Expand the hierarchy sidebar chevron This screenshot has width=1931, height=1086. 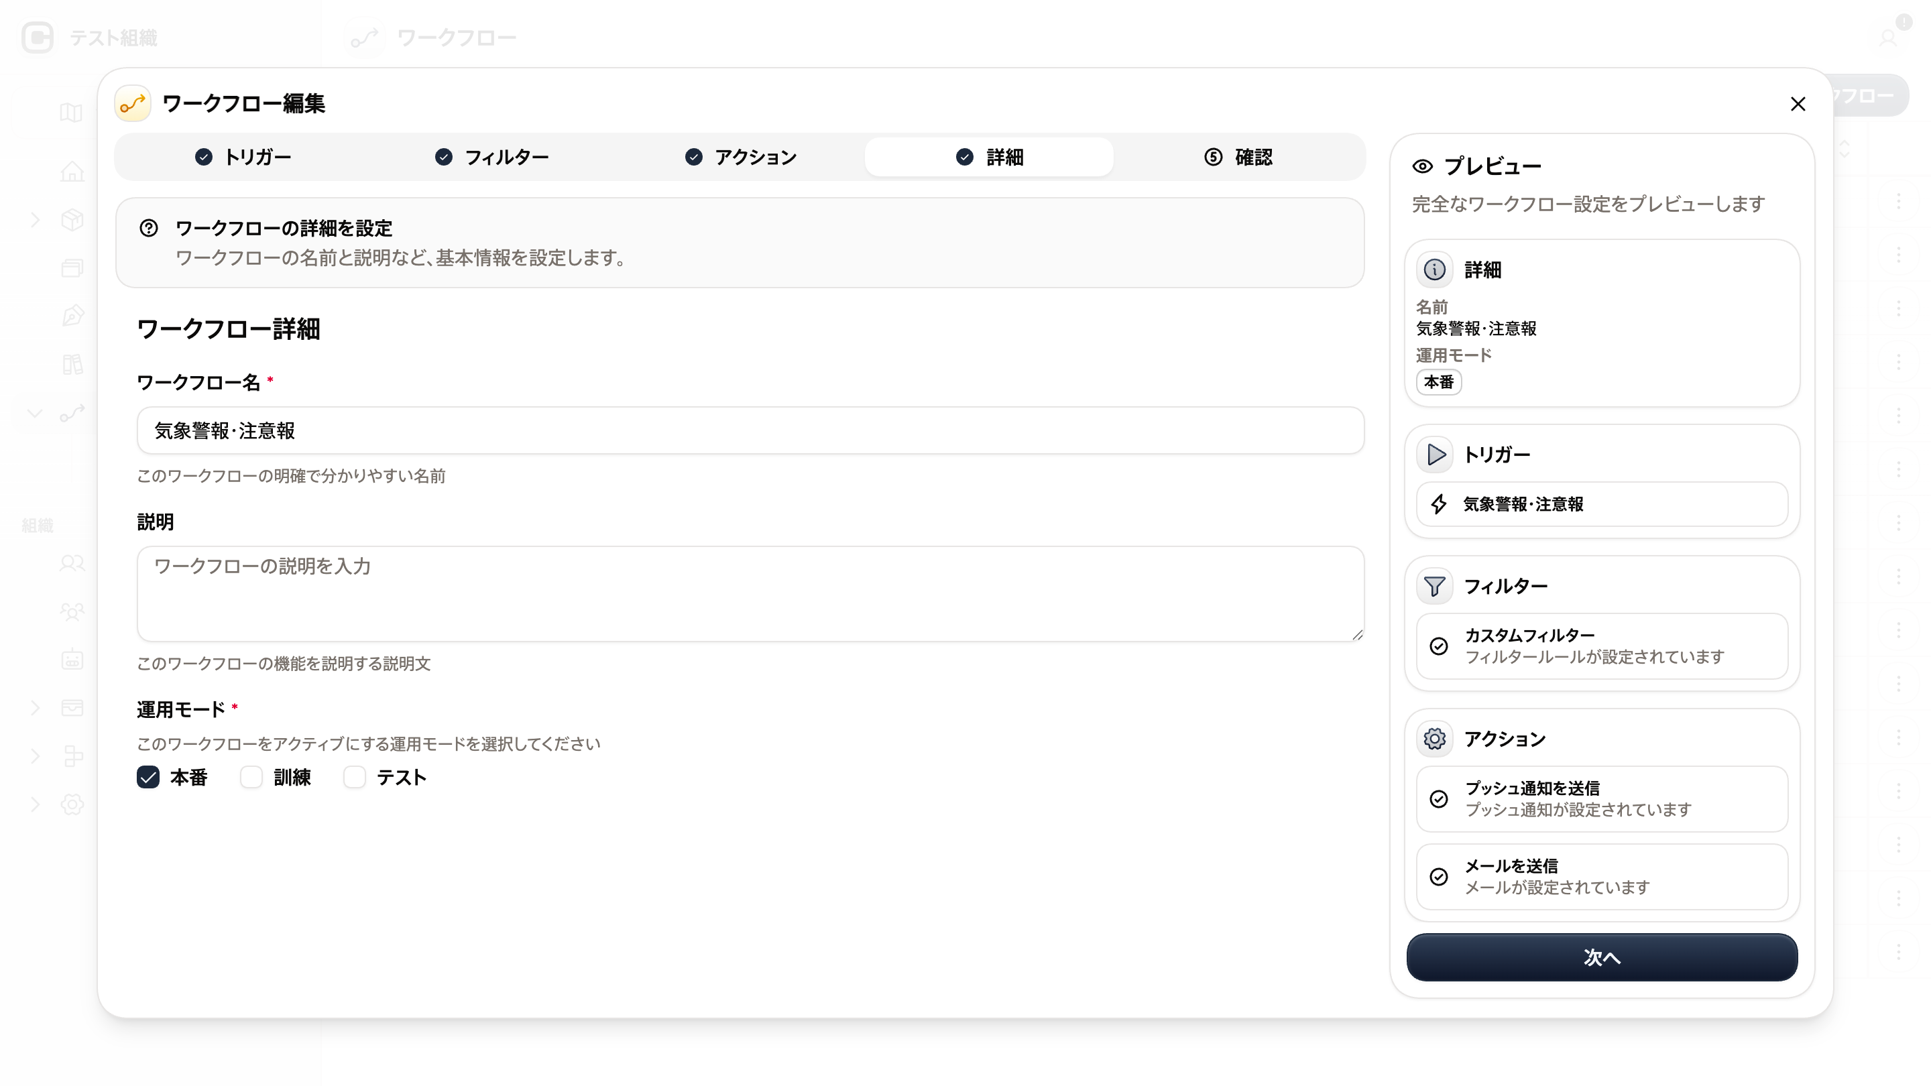[x=36, y=756]
